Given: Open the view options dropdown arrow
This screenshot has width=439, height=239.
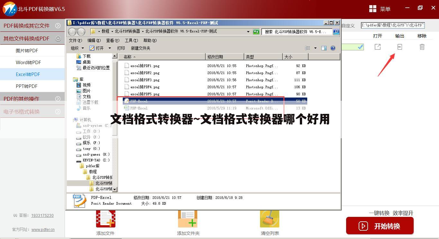Looking at the screenshot, I should [x=315, y=48].
